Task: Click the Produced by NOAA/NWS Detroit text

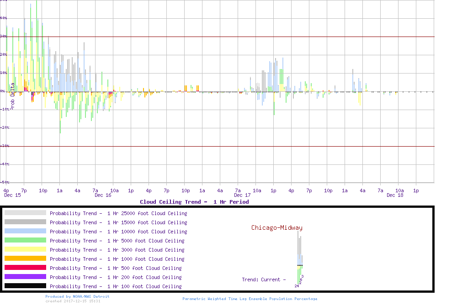Action: [x=77, y=296]
